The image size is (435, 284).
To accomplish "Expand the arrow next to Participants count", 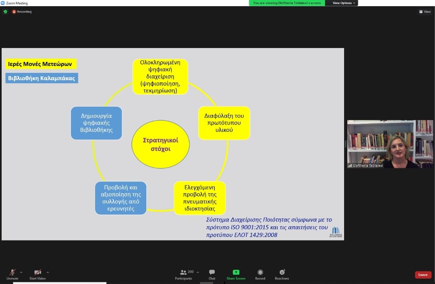I will pyautogui.click(x=198, y=272).
